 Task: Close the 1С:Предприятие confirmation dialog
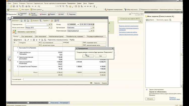click(x=113, y=48)
